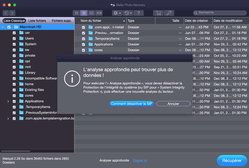Screen dimensions: 249x168
Task: Uncheck the usr folder checkbox
Action: (x=14, y=33)
